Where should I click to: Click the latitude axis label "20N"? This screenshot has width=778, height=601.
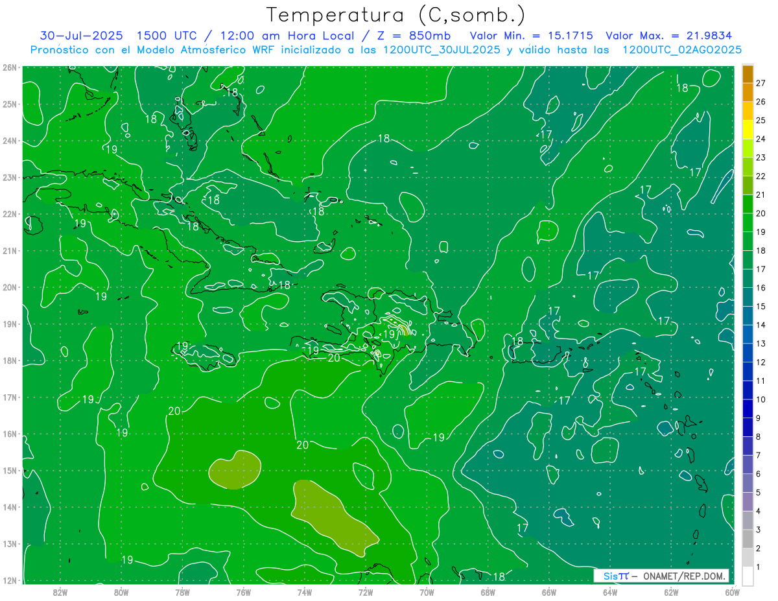pyautogui.click(x=9, y=287)
